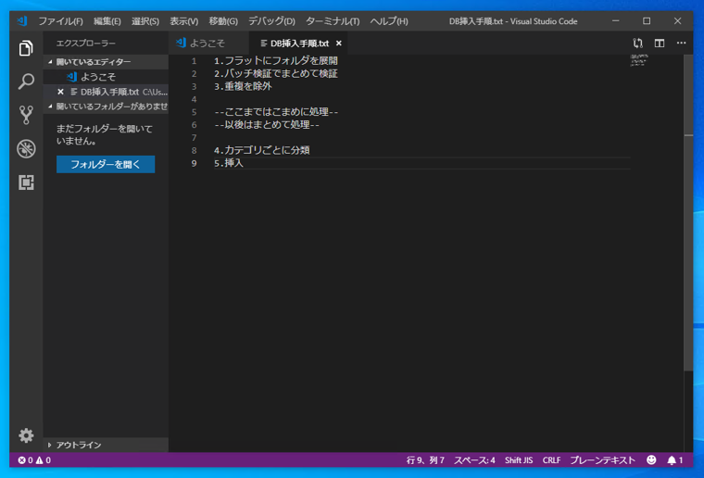Click the 行 9、列 7 cursor position

425,460
